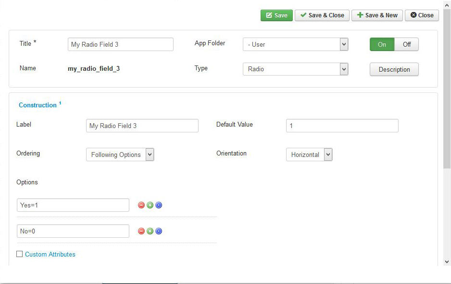Screen dimensions: 451x284
Task: Click blue drag handle icon beside No=0
Action: click(159, 231)
